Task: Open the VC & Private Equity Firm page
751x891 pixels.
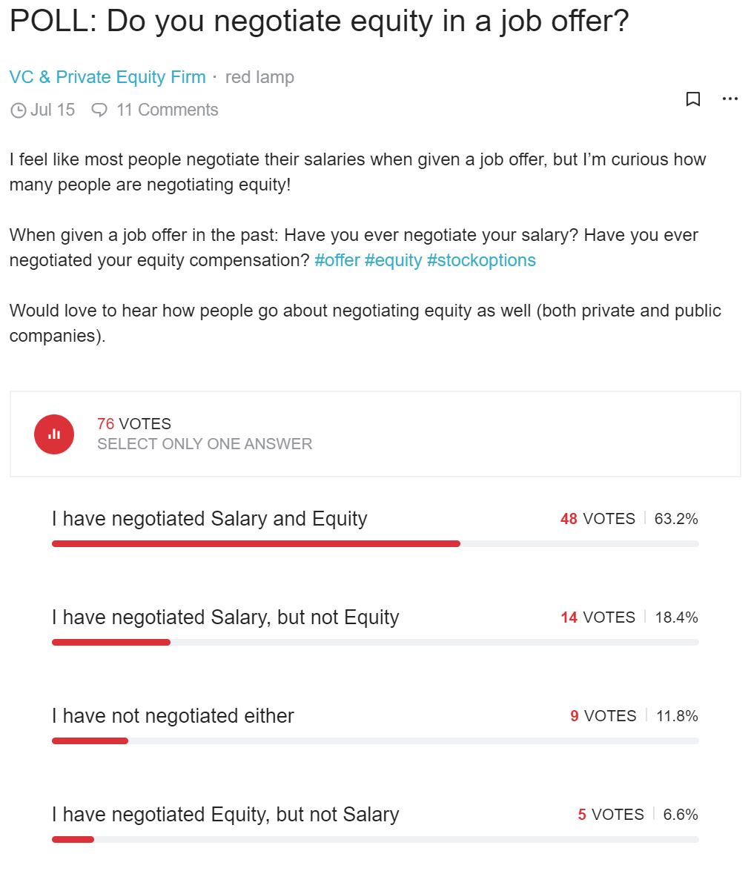Action: point(107,76)
